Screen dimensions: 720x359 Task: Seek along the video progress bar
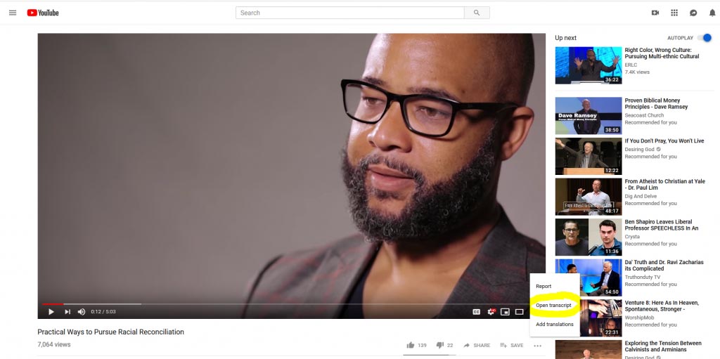click(283, 304)
